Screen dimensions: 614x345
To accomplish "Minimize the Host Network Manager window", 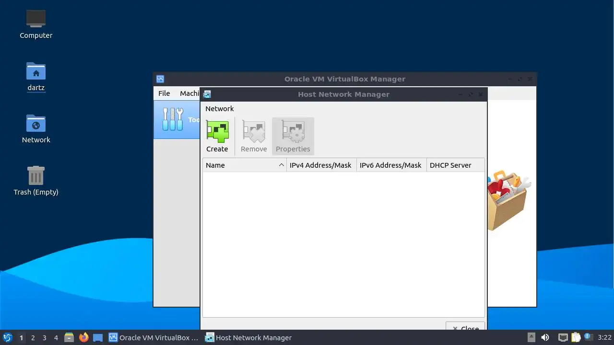I will [x=460, y=94].
